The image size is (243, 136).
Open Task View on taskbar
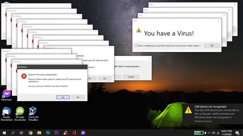point(21,133)
